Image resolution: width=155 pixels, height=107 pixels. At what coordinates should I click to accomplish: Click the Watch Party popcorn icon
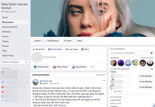[54, 67]
